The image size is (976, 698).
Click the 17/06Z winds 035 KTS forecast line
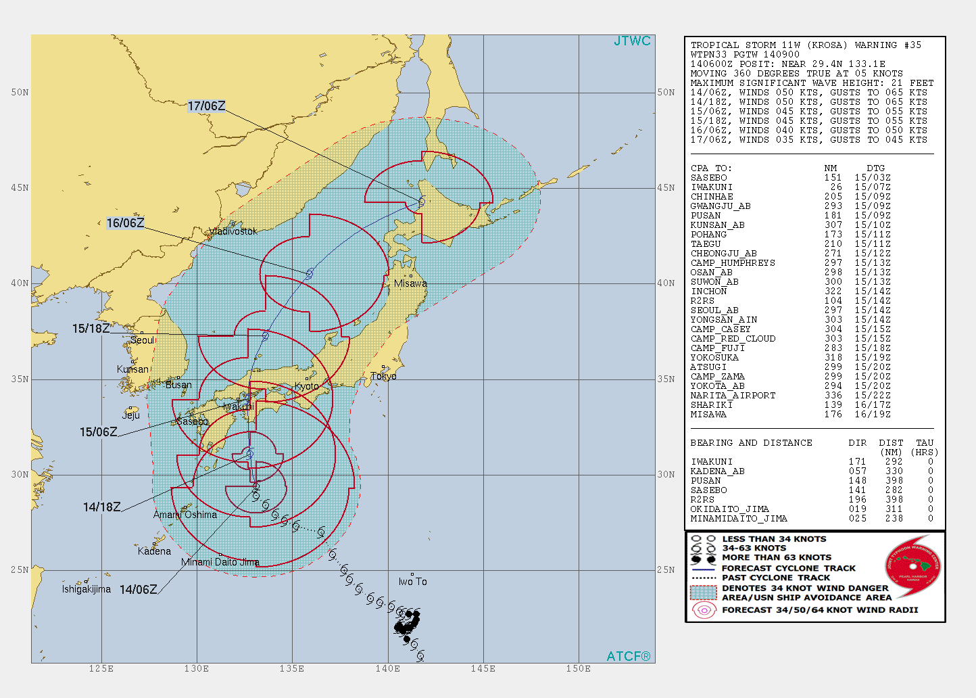tap(809, 140)
